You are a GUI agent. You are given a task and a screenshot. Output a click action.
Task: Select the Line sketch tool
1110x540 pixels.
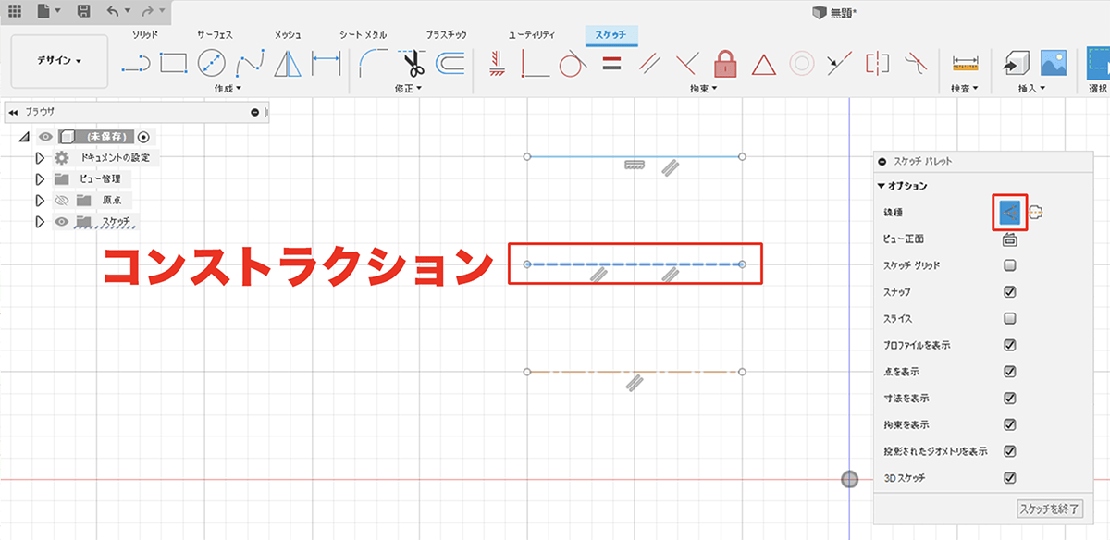point(136,64)
